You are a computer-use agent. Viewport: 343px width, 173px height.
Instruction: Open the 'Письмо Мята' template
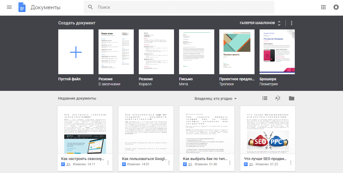197,52
